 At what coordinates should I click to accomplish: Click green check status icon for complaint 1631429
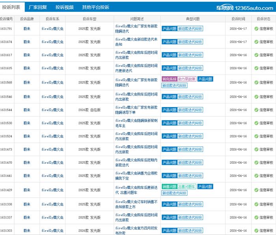tap(256, 190)
